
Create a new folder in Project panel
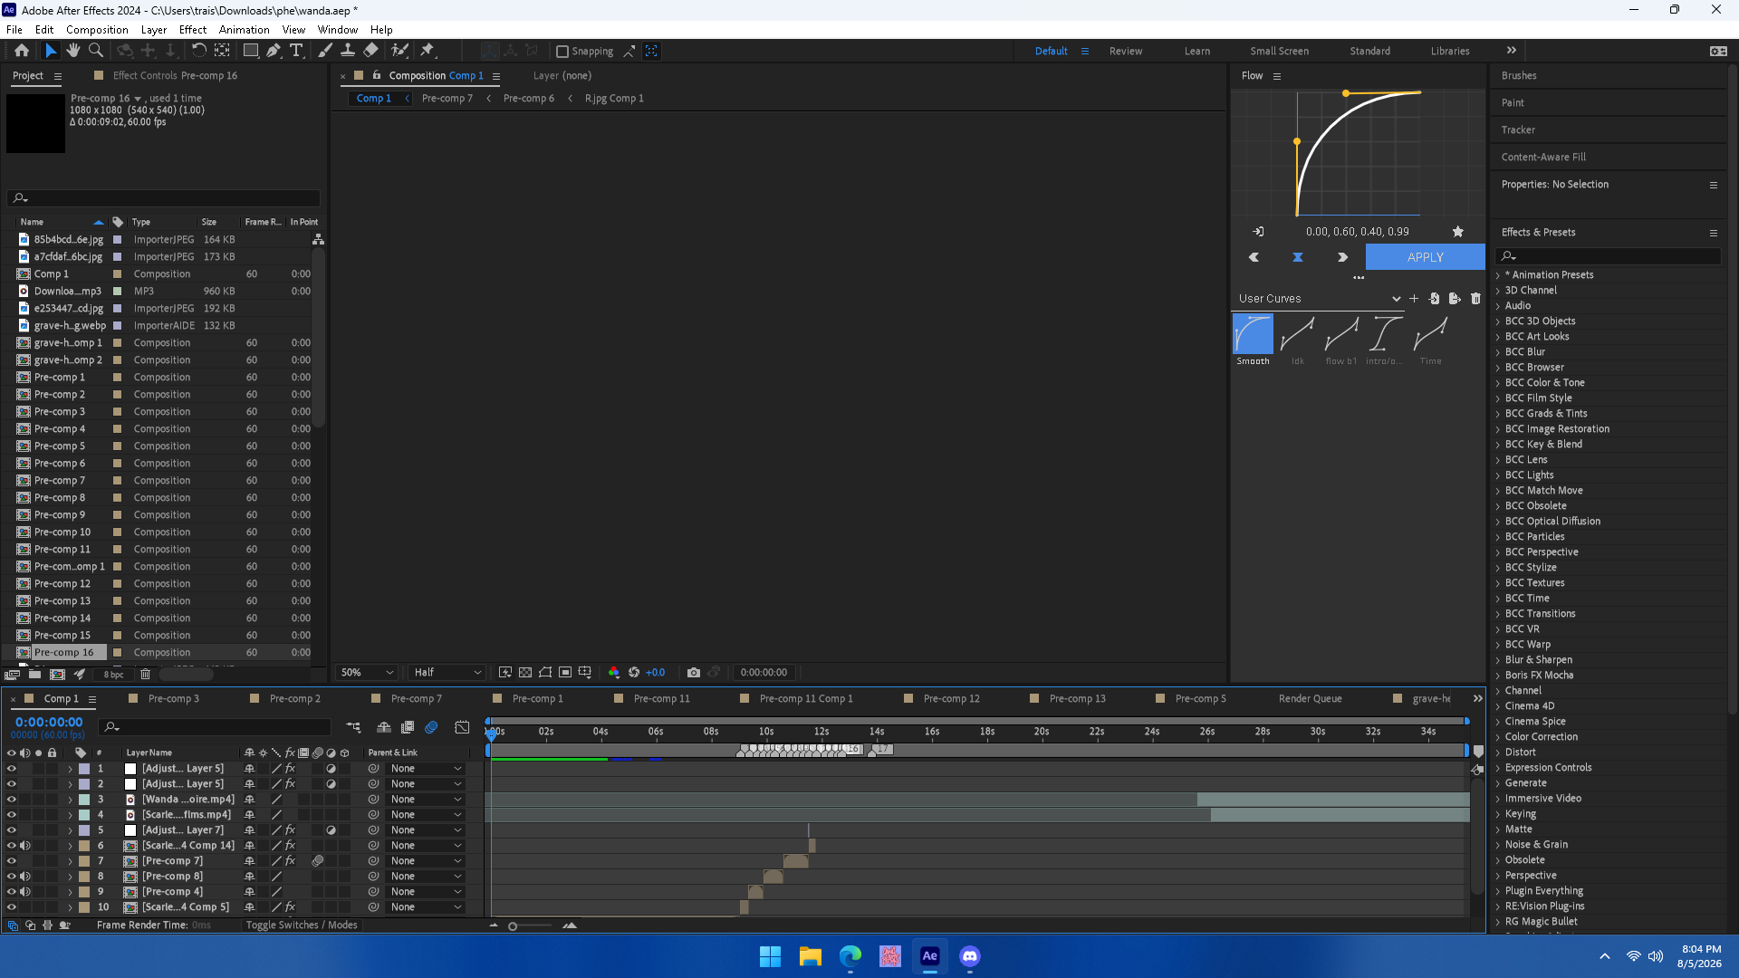34,675
